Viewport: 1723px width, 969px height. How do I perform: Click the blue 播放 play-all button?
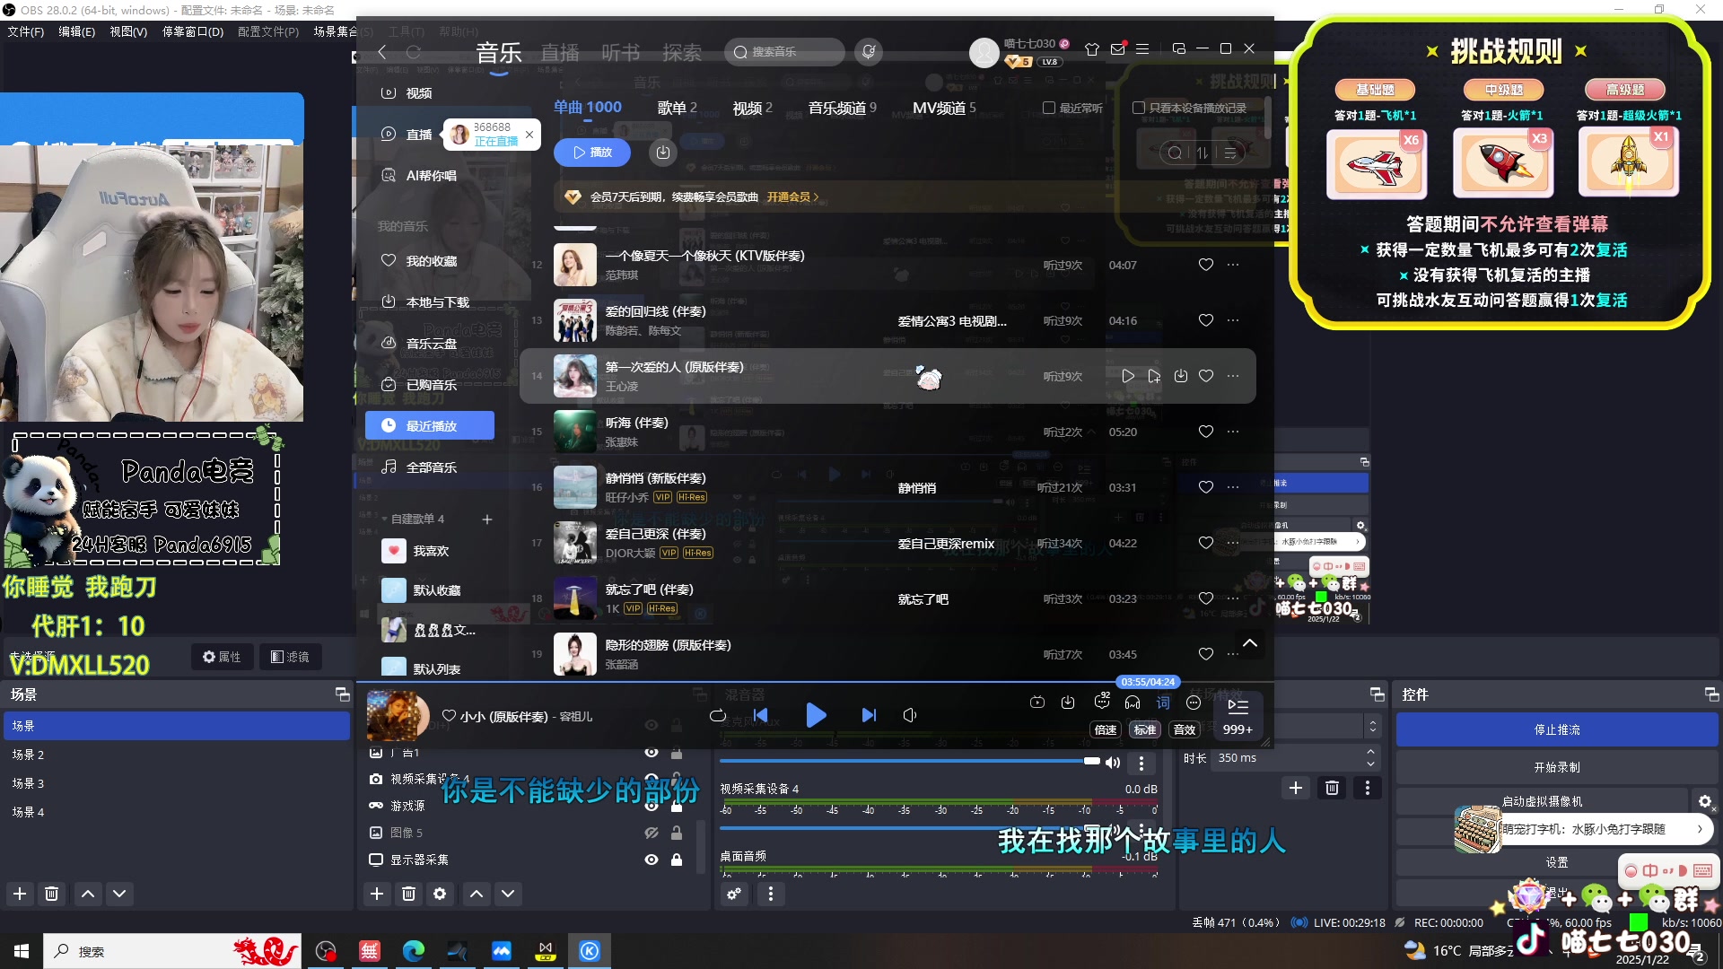[x=592, y=153]
